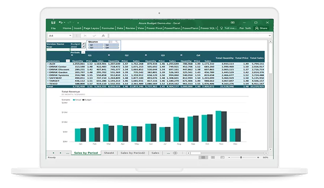Image resolution: width=324 pixels, height=188 pixels.
Task: Expand the DRINK Center customer row
Action: [x=48, y=67]
